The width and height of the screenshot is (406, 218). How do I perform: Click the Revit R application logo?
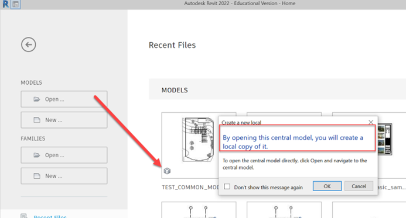[x=5, y=4]
